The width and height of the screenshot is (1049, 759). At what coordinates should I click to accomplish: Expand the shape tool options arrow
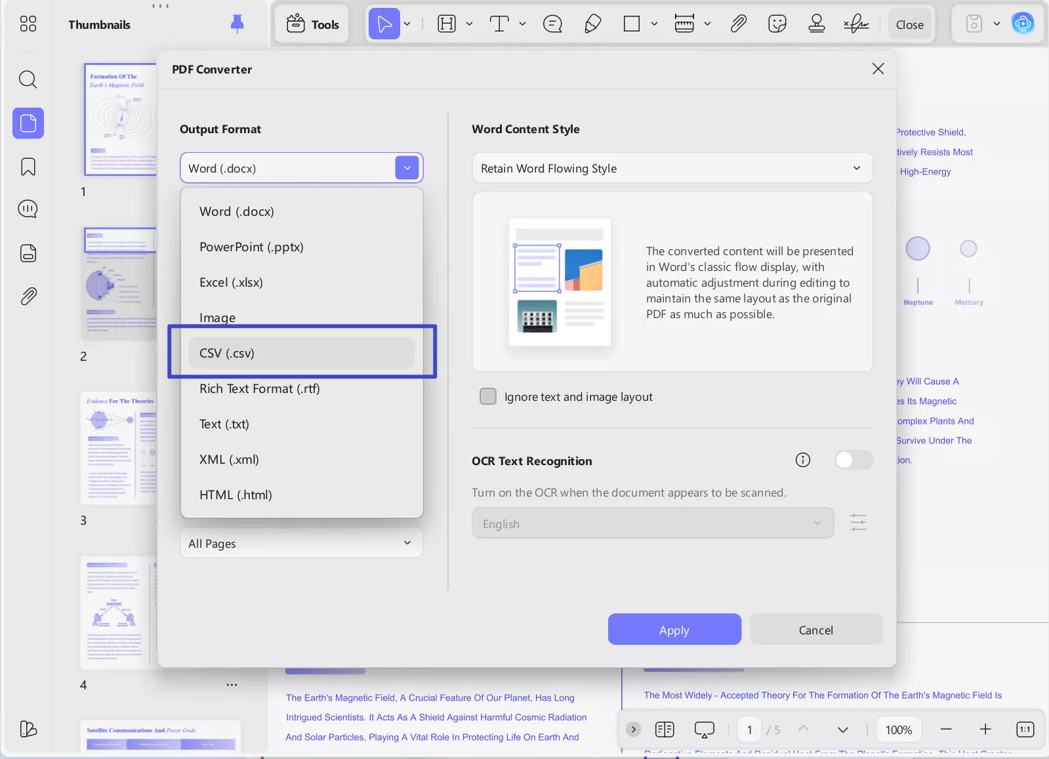(x=655, y=24)
